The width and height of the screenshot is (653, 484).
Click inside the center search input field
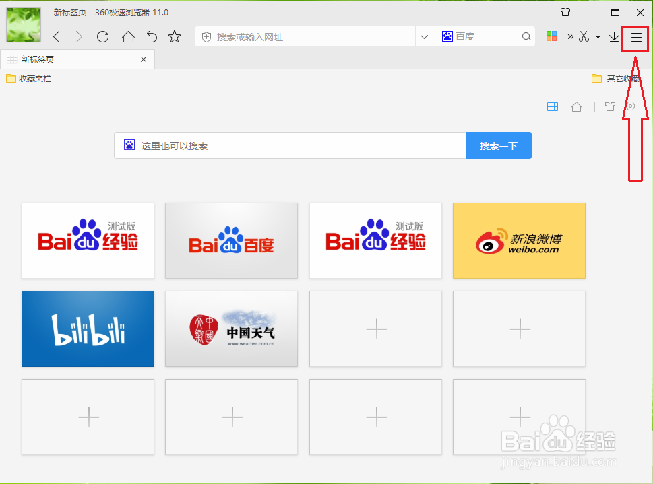click(290, 145)
